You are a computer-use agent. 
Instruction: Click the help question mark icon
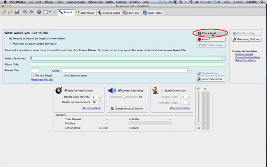[54, 12]
